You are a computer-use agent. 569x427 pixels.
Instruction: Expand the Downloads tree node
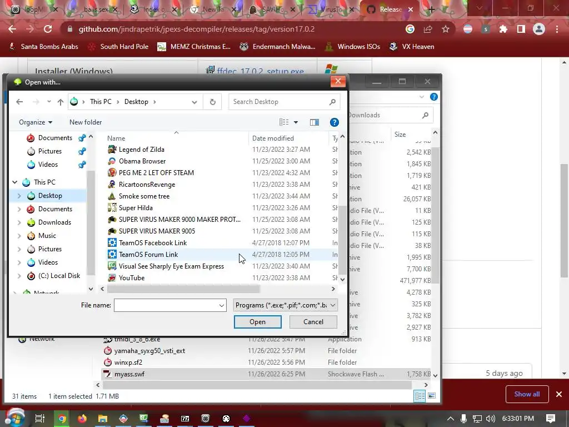coord(19,222)
